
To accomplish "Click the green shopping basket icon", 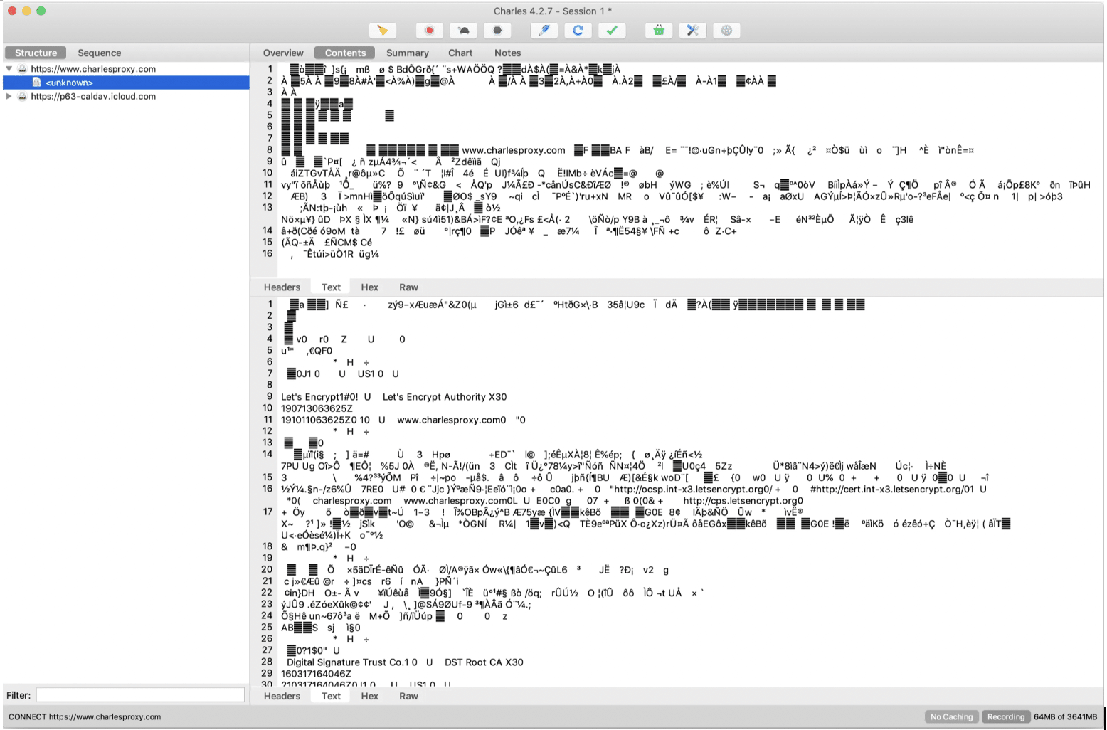I will [x=659, y=31].
